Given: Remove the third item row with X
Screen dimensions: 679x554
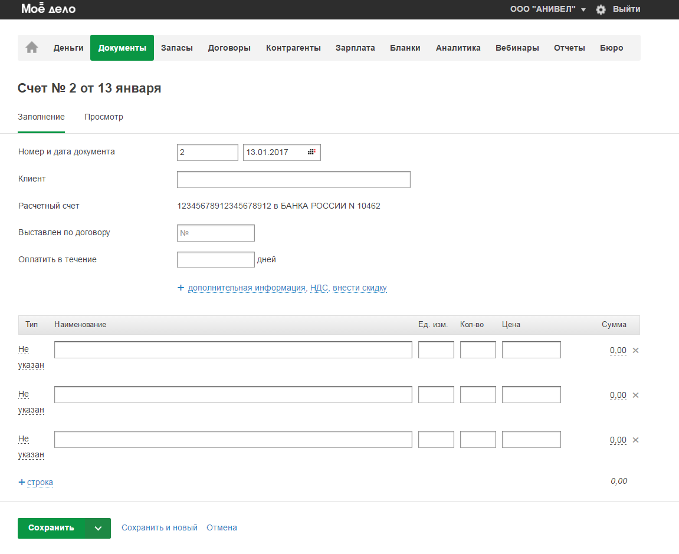Looking at the screenshot, I should tap(635, 440).
